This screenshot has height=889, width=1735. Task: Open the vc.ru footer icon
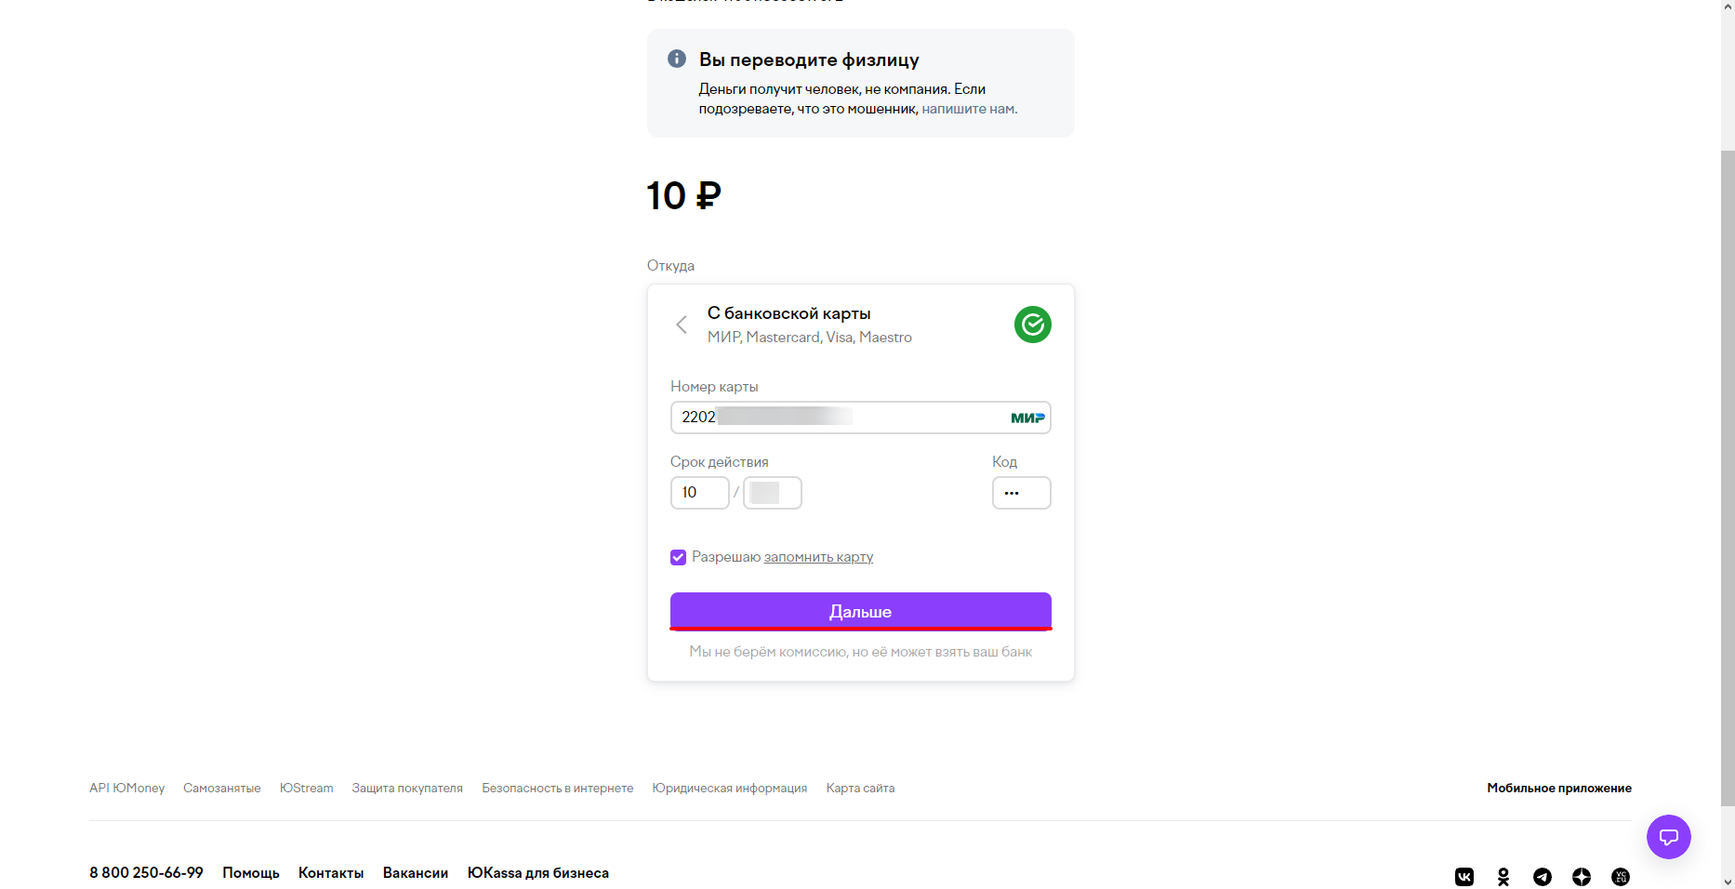click(1621, 877)
